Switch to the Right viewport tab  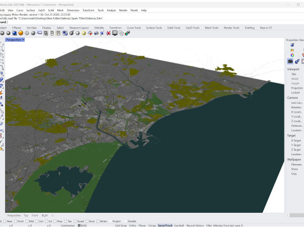(44, 215)
